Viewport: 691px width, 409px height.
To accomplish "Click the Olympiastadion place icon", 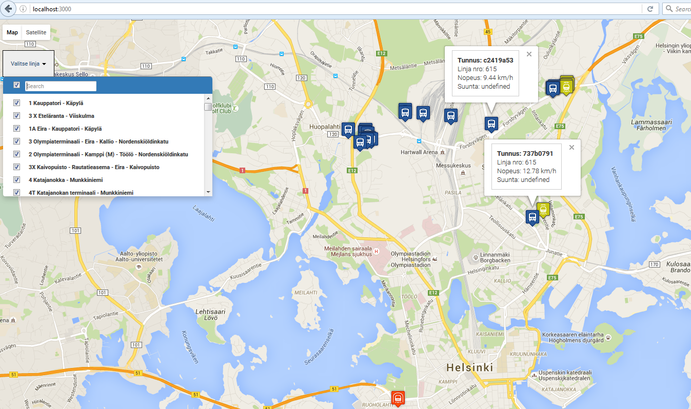I will (x=435, y=259).
